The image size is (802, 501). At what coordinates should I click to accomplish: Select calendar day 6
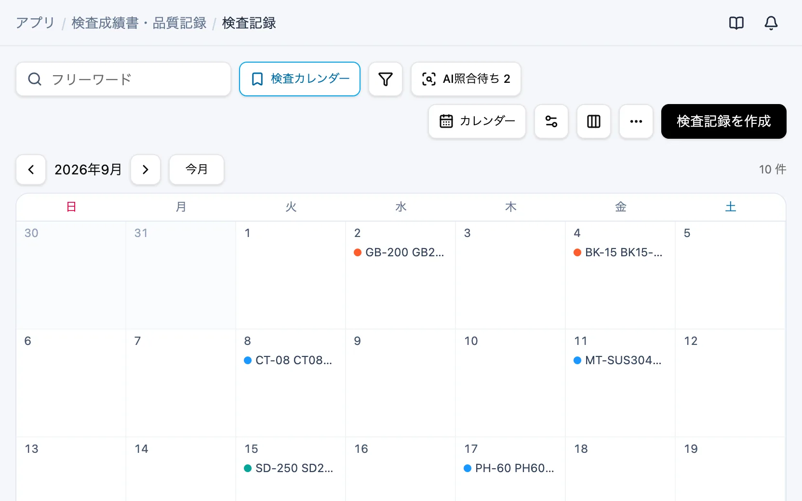(x=71, y=383)
